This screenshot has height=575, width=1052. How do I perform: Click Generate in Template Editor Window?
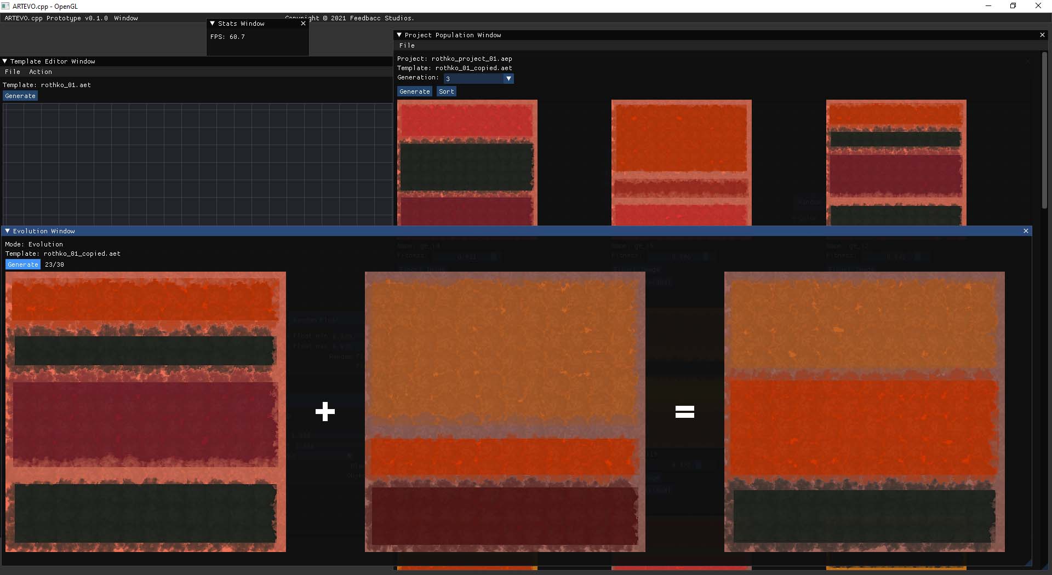(20, 96)
